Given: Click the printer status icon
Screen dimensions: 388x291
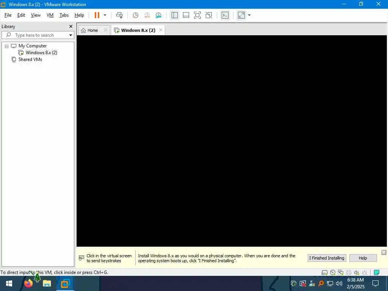Looking at the screenshot, I should pos(349,272).
